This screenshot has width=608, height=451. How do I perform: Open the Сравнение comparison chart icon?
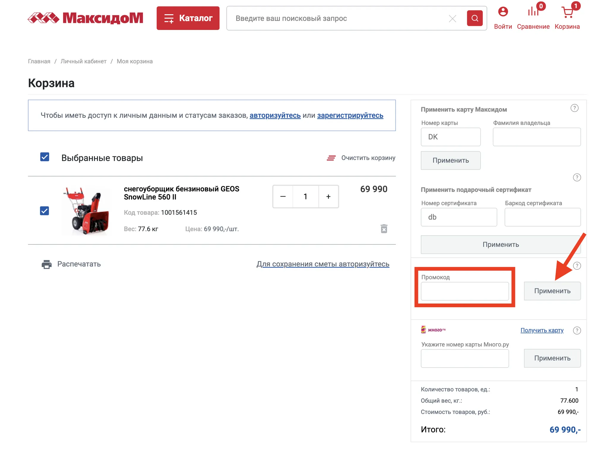point(533,11)
